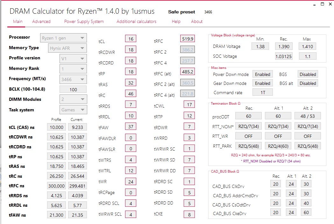This screenshot has height=224, width=334.
Task: Click the Alt. 2 procODT value 48 / 53
Action: [308, 116]
